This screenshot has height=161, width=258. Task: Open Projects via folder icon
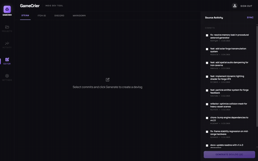[7, 27]
